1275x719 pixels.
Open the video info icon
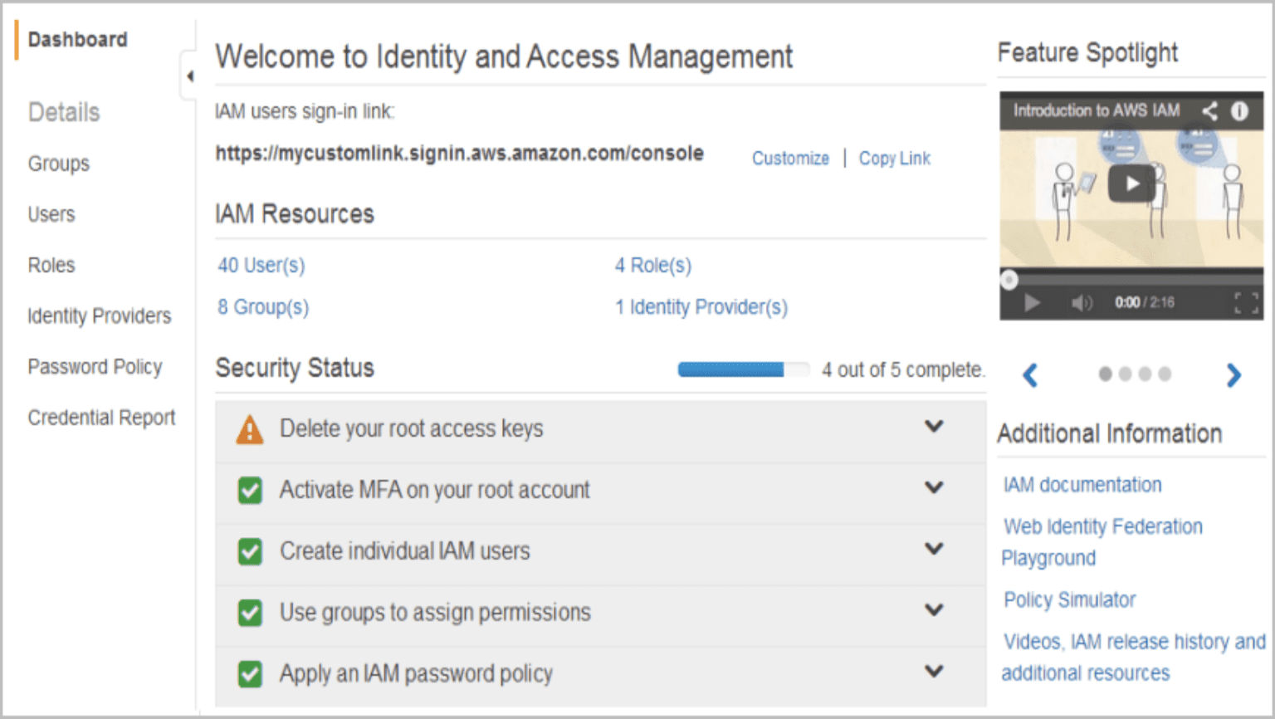(x=1238, y=110)
